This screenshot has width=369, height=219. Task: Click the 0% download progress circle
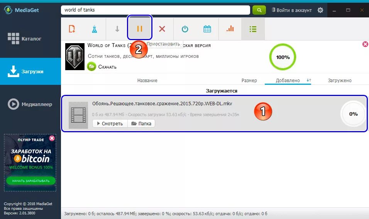tap(353, 114)
